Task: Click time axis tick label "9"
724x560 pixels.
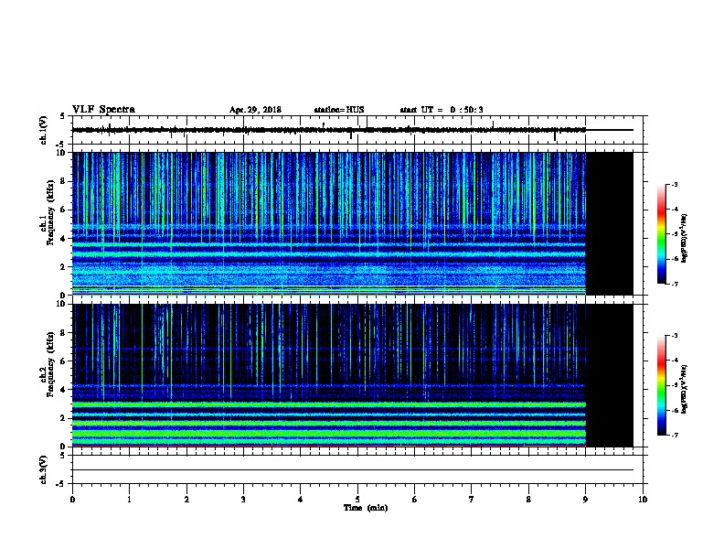Action: (585, 500)
